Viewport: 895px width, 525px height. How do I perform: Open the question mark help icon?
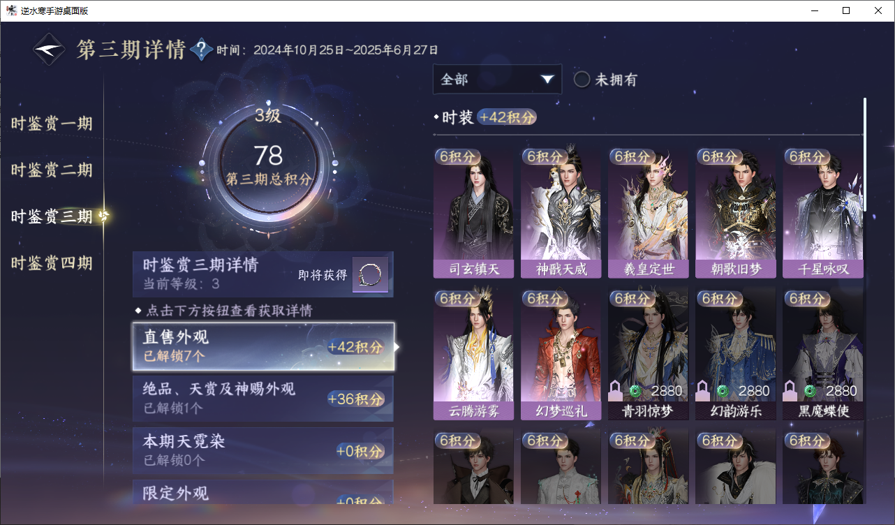click(201, 50)
